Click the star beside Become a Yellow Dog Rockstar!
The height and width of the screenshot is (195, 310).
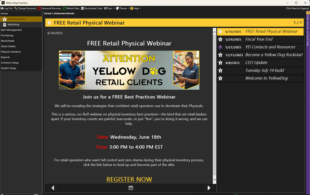tap(221, 55)
